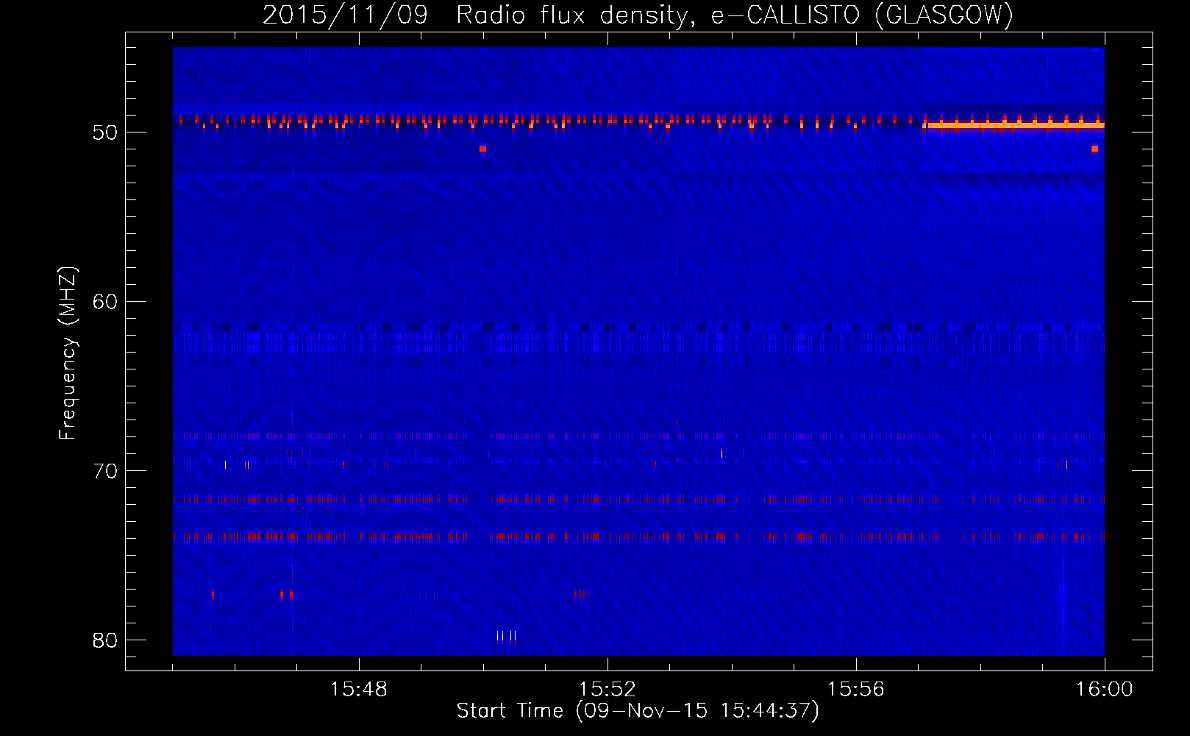The height and width of the screenshot is (736, 1190).
Task: Click the 80 MHz frequency tick label
Action: 105,640
